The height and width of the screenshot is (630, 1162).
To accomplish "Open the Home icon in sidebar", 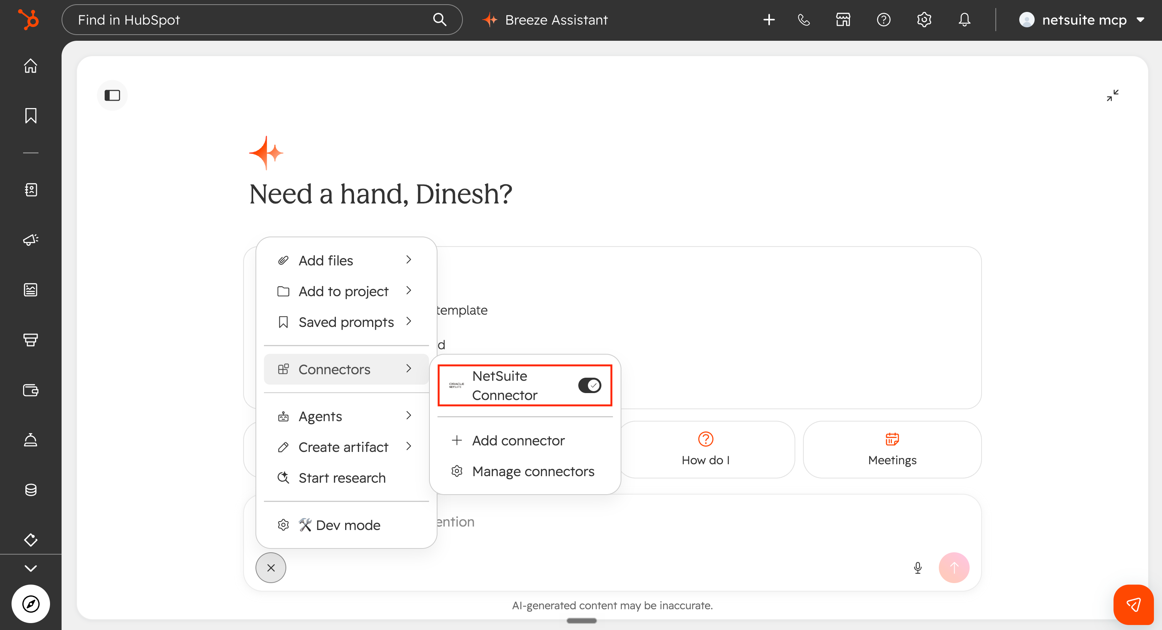I will point(31,66).
